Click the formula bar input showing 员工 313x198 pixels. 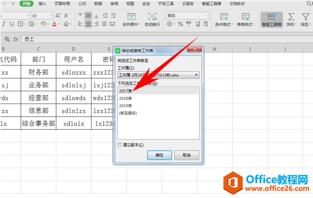(167, 39)
